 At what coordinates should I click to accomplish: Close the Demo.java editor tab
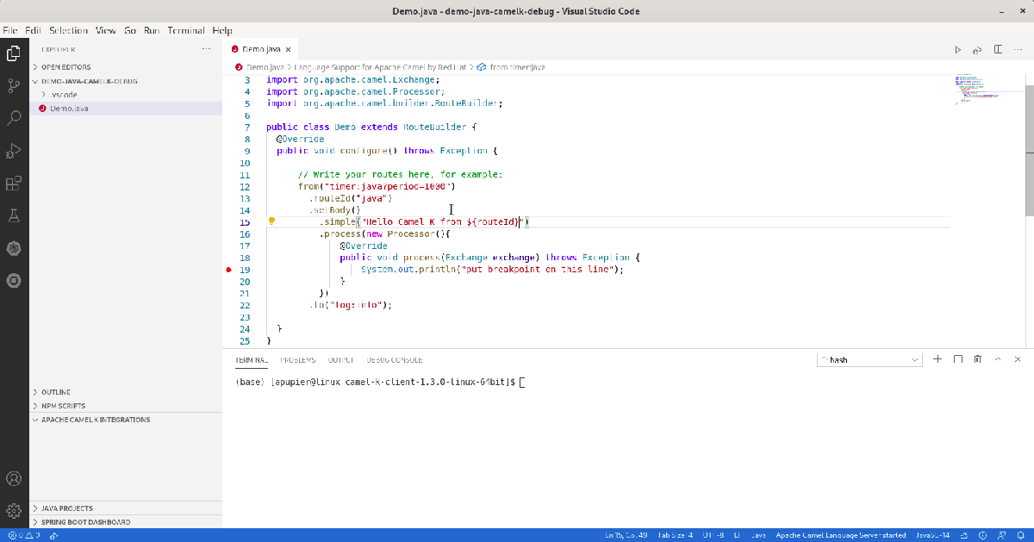pos(288,50)
